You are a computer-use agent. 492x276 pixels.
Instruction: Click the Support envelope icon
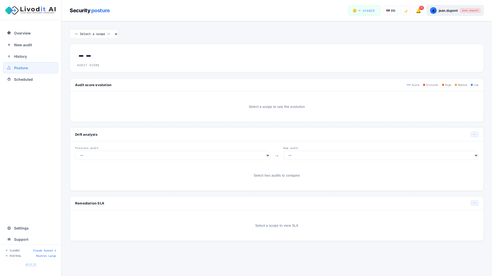(9, 239)
